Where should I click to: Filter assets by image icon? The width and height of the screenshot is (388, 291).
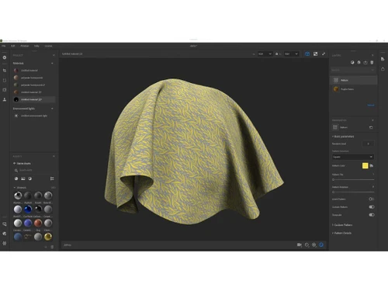[x=23, y=178]
